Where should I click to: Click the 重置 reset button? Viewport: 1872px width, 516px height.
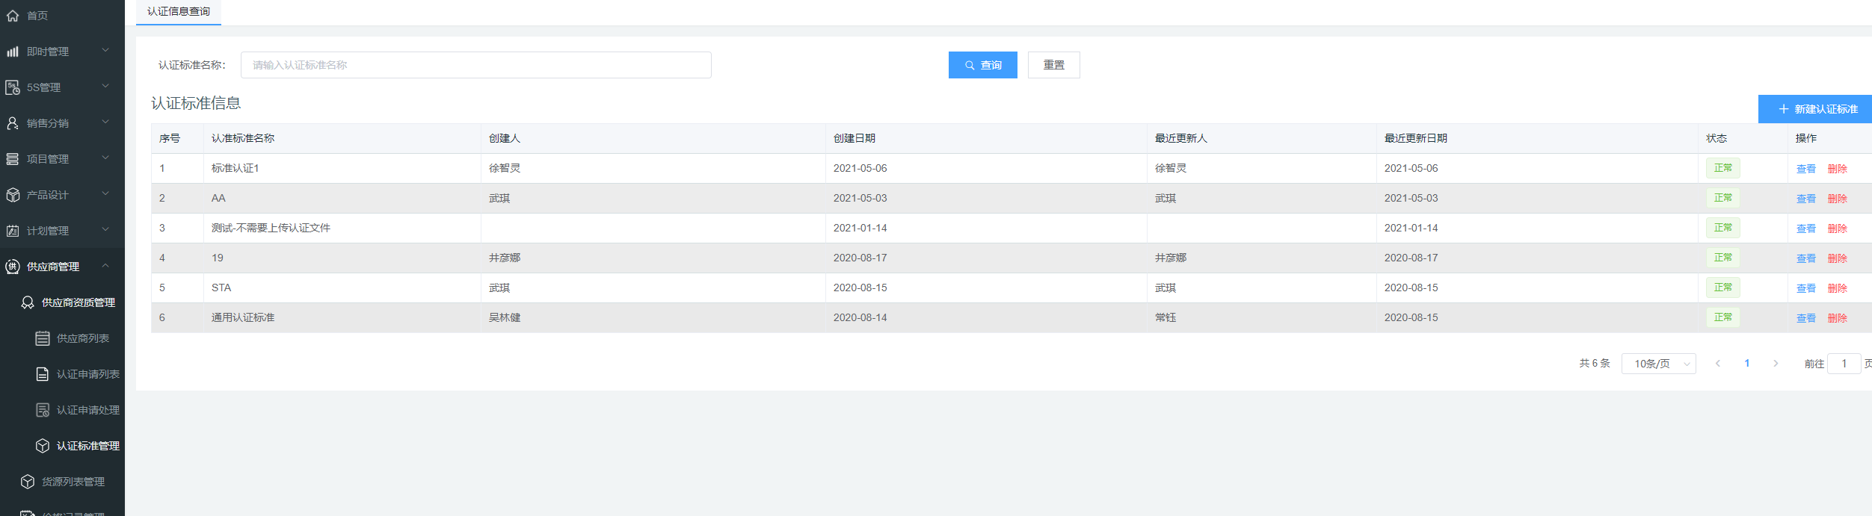point(1053,65)
